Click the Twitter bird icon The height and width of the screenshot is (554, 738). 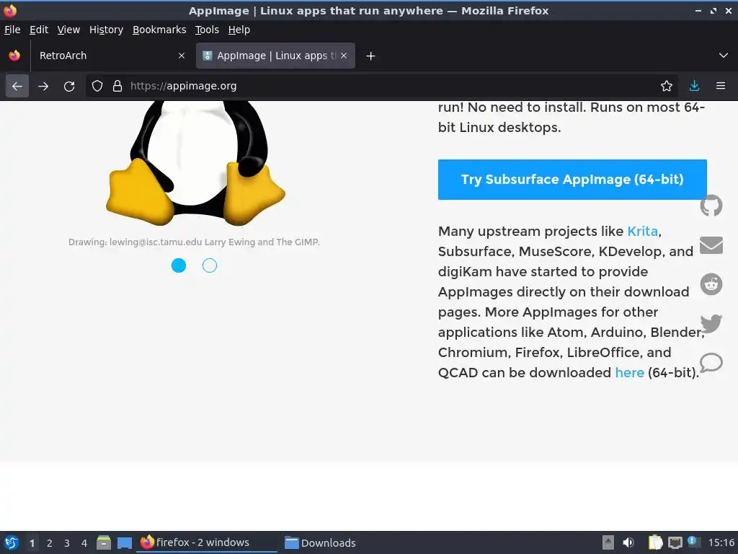pyautogui.click(x=711, y=324)
